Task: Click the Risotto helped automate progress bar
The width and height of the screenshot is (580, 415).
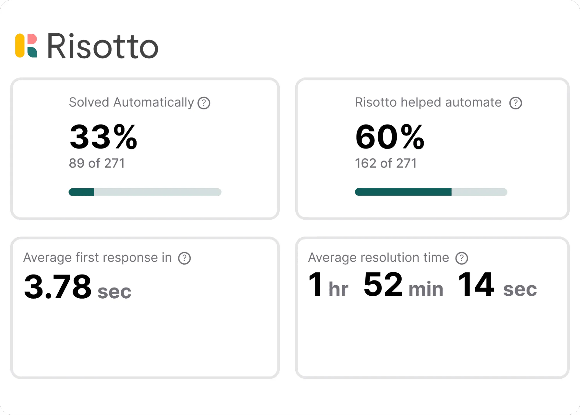Action: [x=431, y=192]
